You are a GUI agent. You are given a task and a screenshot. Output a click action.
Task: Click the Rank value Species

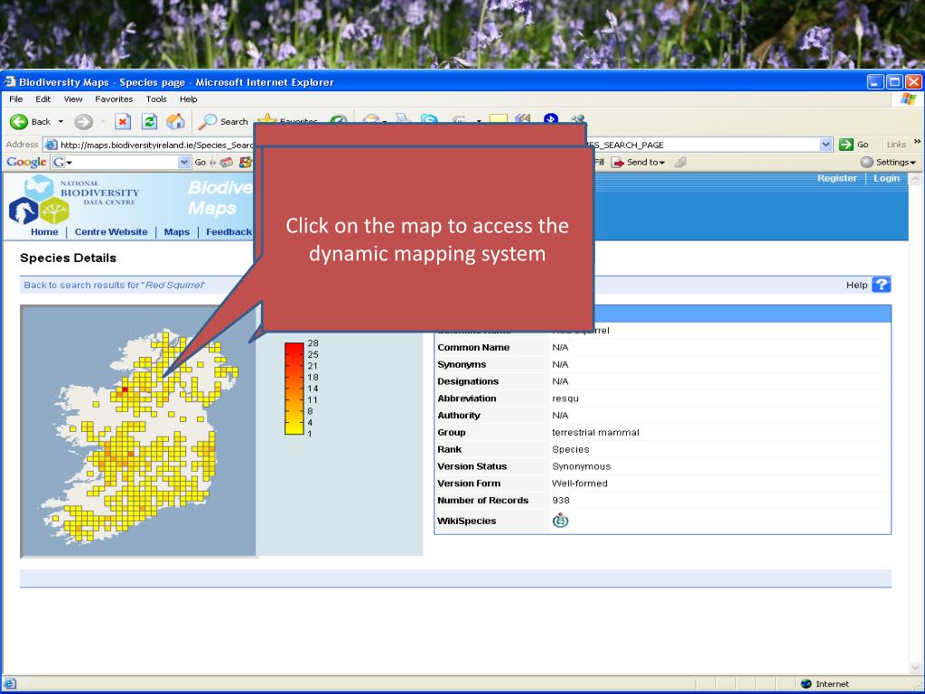571,450
